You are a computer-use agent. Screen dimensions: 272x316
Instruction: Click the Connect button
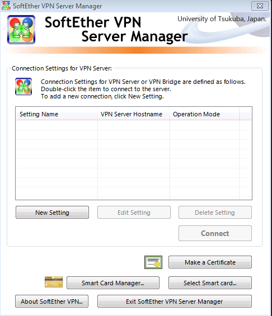pos(215,233)
